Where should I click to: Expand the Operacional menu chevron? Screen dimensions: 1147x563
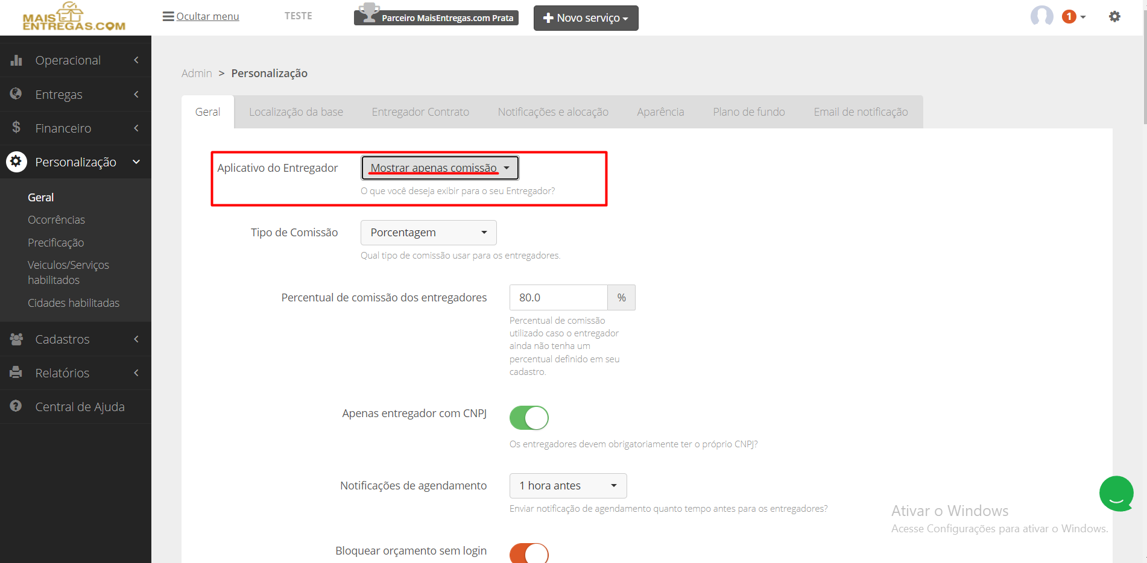coord(136,60)
